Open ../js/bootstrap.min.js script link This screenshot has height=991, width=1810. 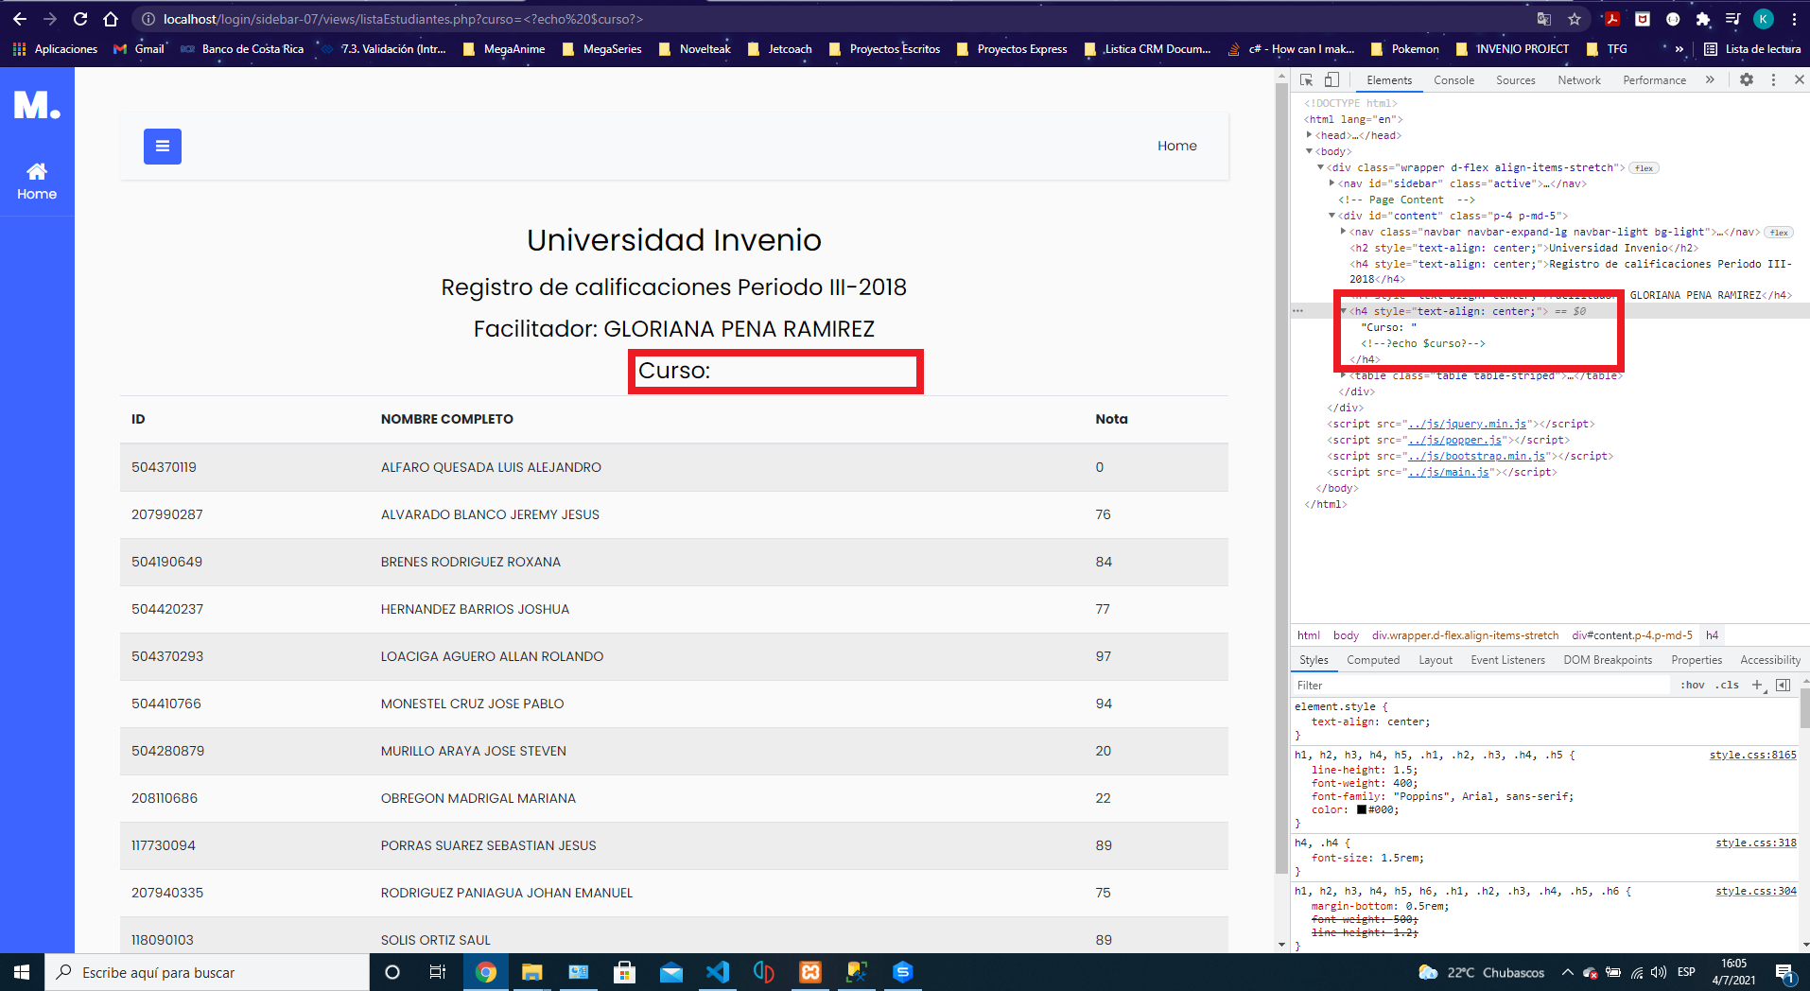click(1477, 456)
